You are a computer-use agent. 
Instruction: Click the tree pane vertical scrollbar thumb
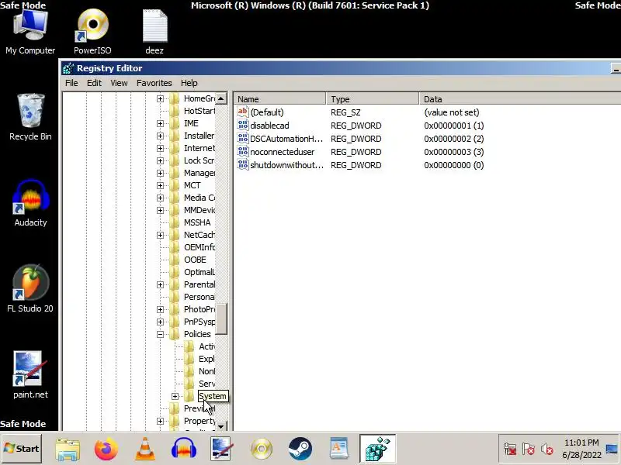[x=221, y=319]
